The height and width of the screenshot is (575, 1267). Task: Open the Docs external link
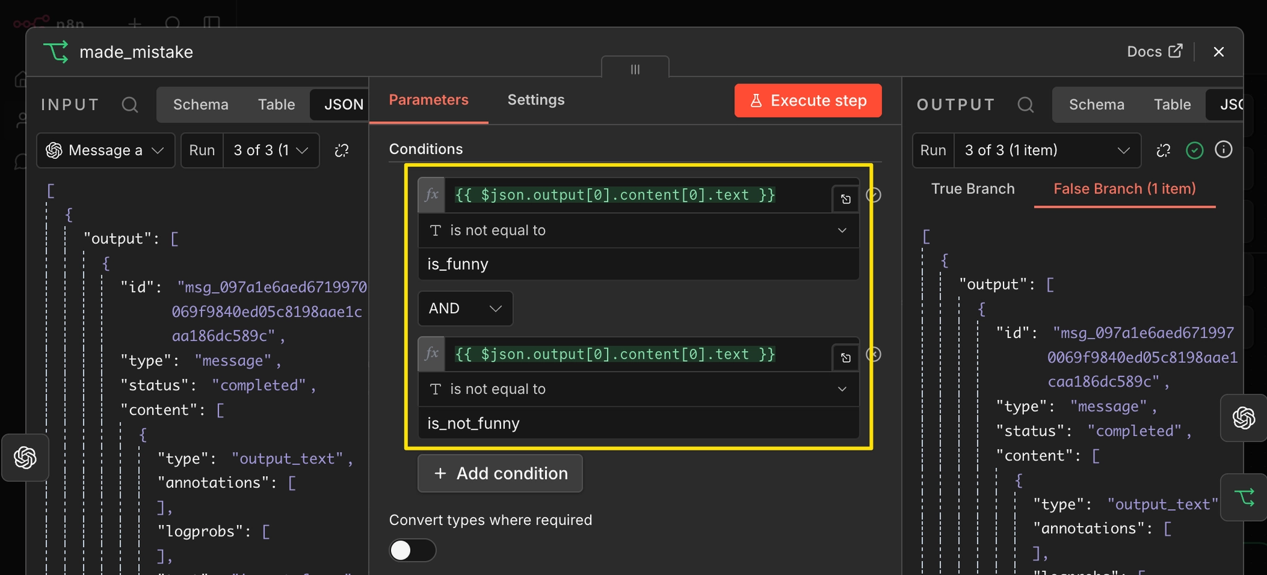point(1154,51)
